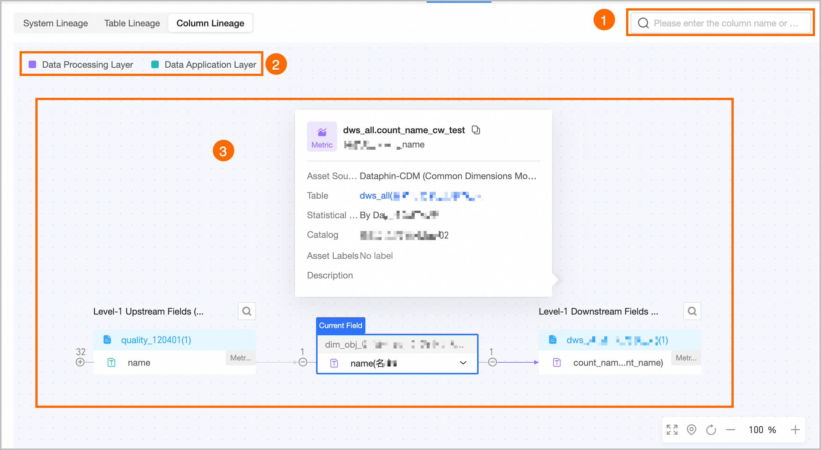Click the fullscreen icon in zoom toolbar
Screen dimensions: 821x450
tap(672, 430)
